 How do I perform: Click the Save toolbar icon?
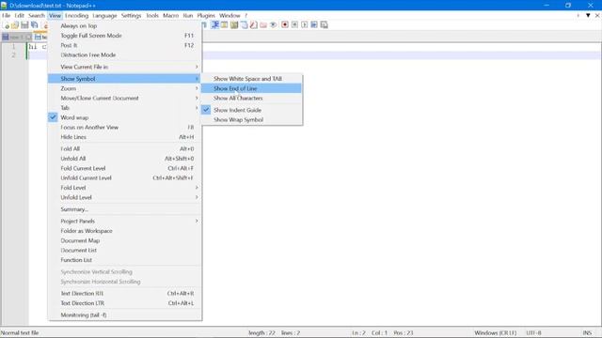pyautogui.click(x=24, y=25)
